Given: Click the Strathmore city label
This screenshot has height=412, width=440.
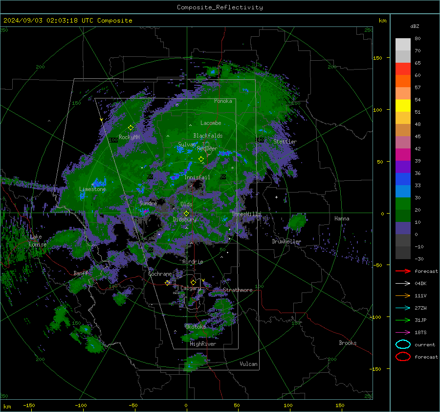Looking at the screenshot, I should [238, 290].
